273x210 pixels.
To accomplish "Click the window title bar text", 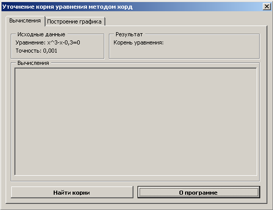I will (67, 7).
